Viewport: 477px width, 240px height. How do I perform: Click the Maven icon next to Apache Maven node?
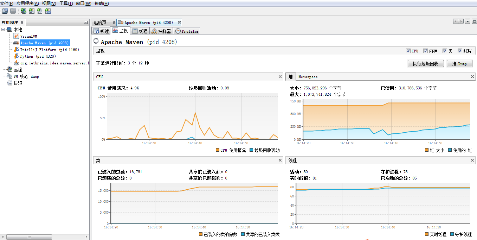(16, 43)
